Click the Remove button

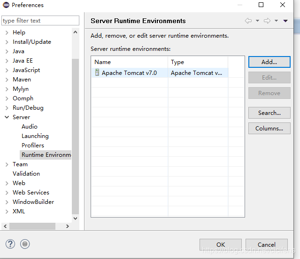click(x=269, y=93)
